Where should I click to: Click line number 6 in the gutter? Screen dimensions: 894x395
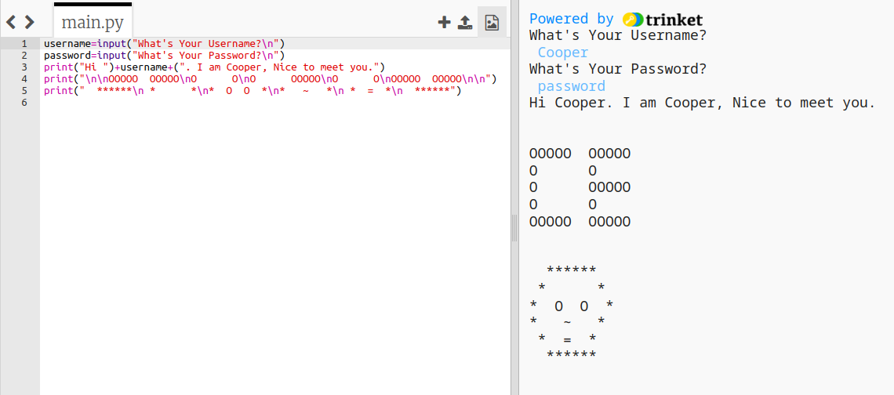[x=24, y=103]
